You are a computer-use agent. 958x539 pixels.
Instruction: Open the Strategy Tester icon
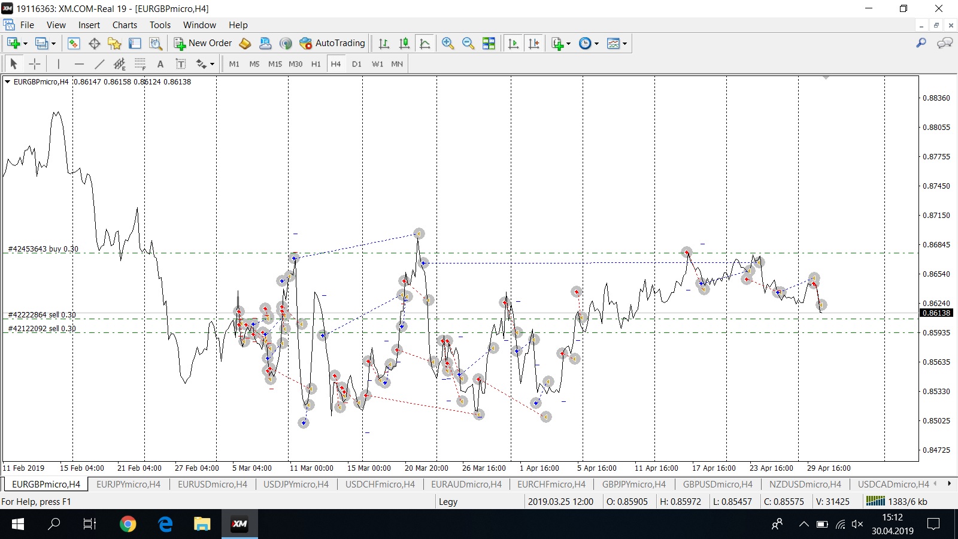coord(156,43)
